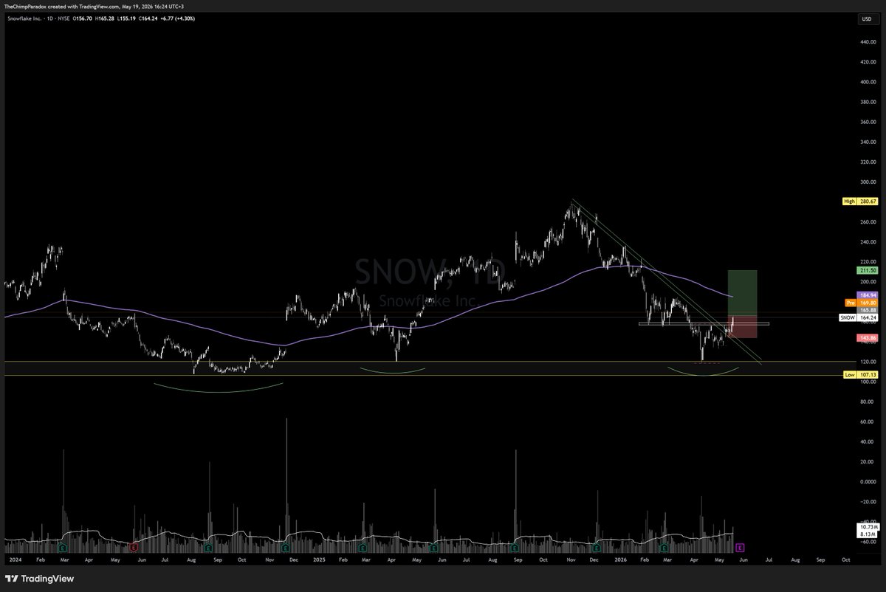Viewport: 886px width, 592px height.
Task: Select the green profit zone of long position
Action: tap(742, 293)
